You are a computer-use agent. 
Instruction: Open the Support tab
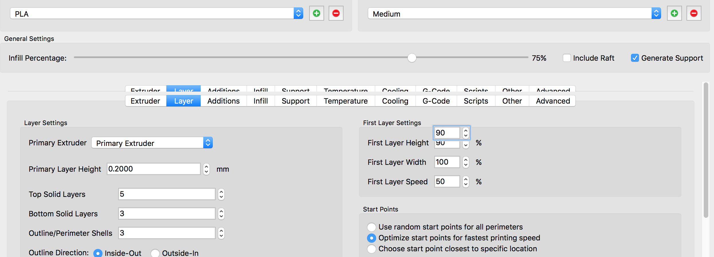[296, 101]
